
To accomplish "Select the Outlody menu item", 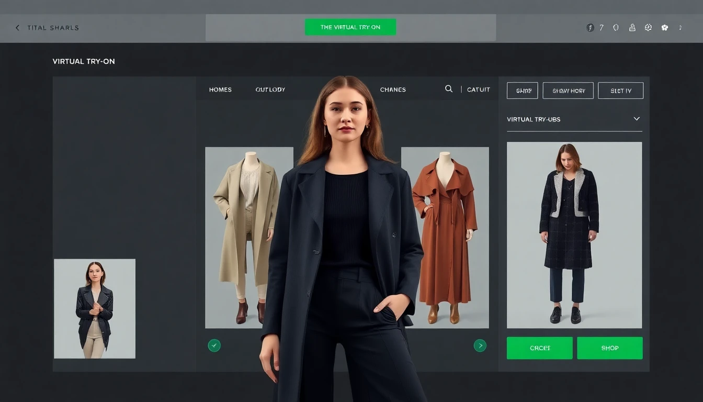I will pyautogui.click(x=270, y=90).
